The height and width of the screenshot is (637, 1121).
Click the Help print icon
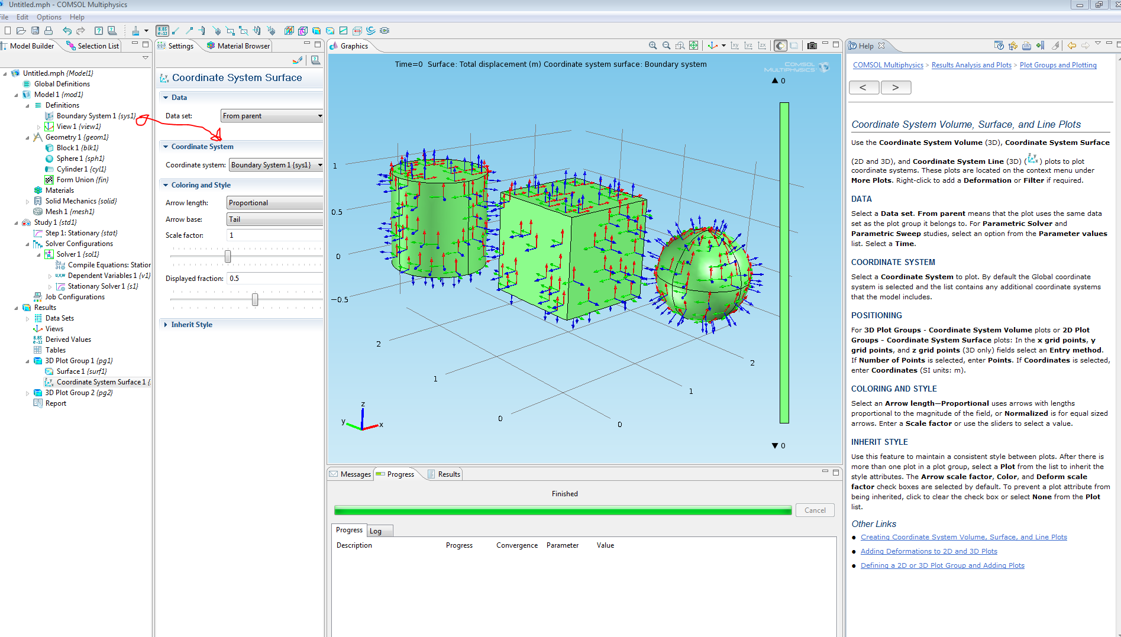(1026, 46)
